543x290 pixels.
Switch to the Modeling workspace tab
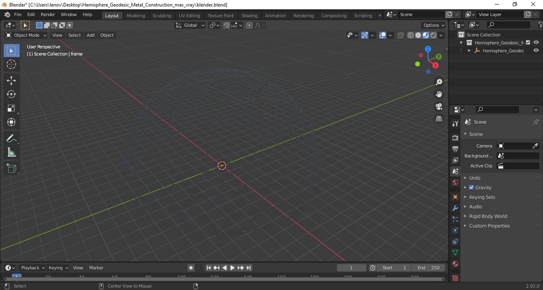tap(136, 16)
